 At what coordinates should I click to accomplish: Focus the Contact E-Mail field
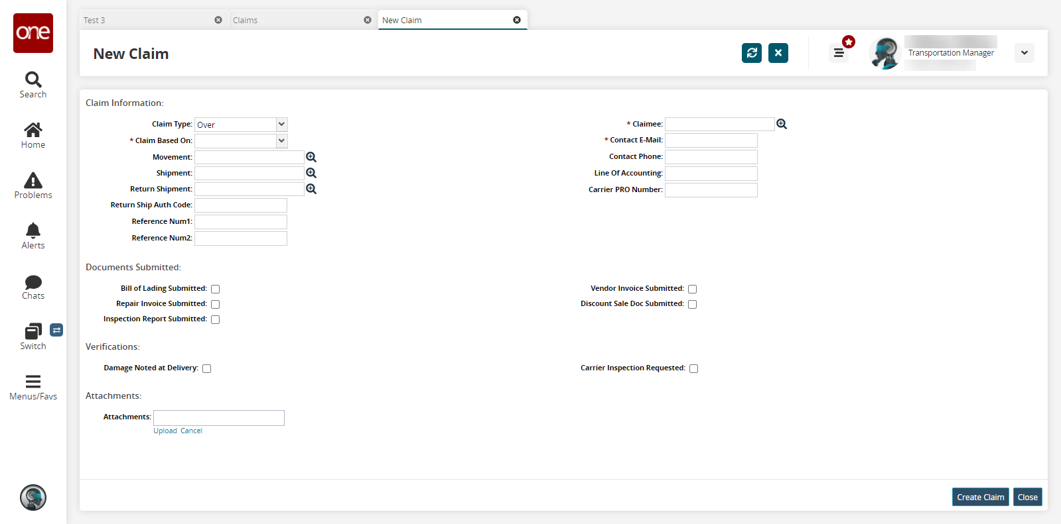[711, 140]
